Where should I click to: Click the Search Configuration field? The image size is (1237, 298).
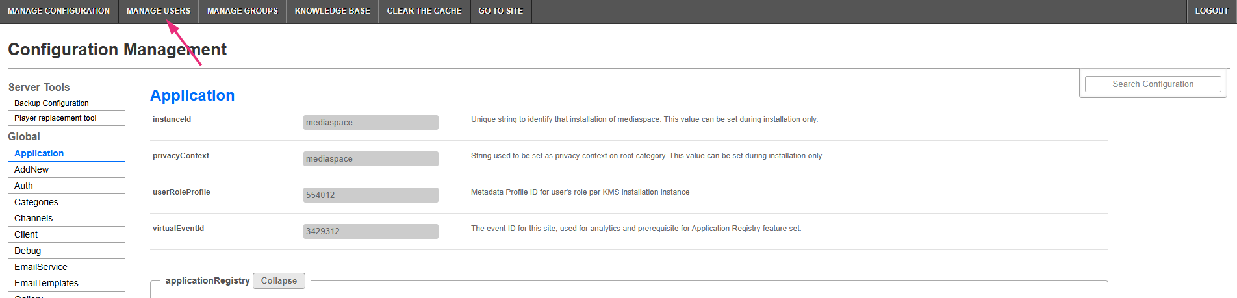click(1153, 84)
